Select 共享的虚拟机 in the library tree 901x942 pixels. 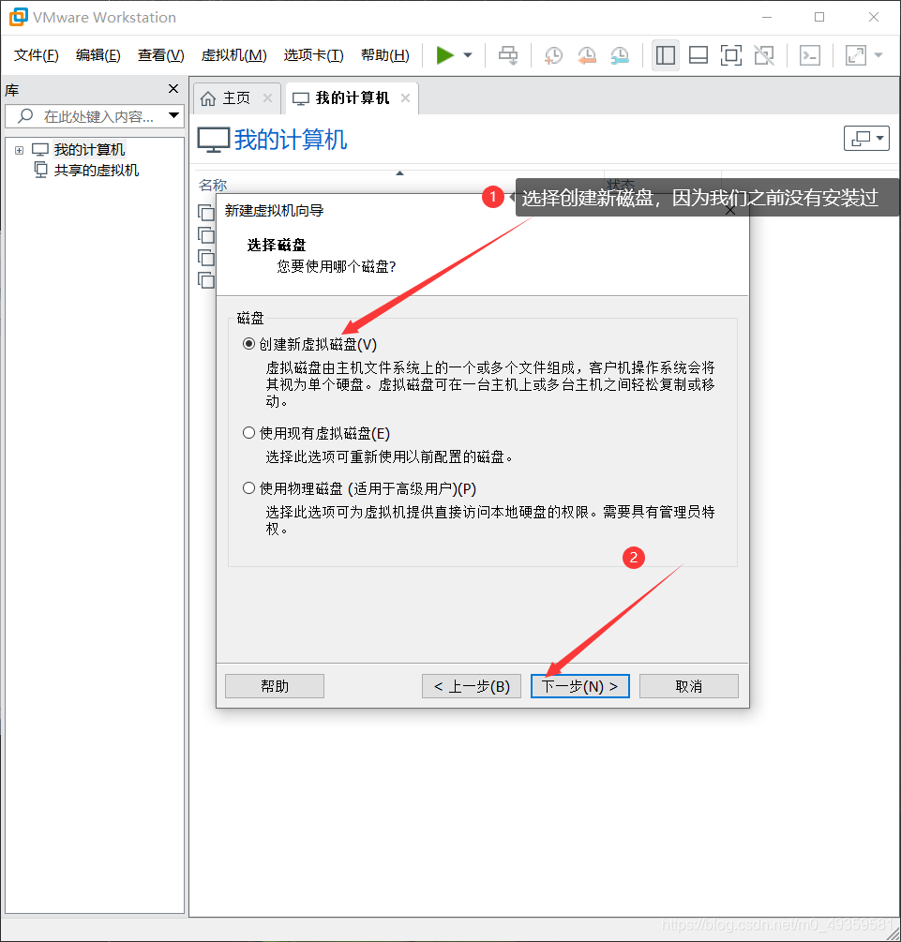(97, 171)
